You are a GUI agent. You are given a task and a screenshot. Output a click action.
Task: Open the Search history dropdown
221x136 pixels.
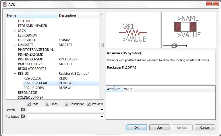[102, 110]
